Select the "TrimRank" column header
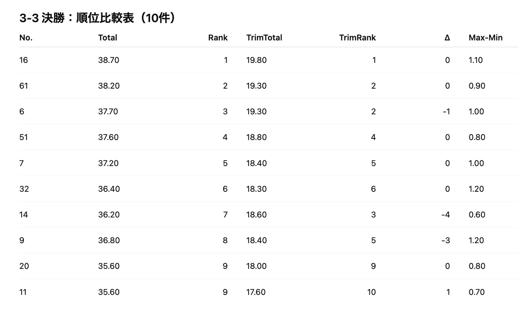Screen dimensions: 518x316 click(357, 38)
